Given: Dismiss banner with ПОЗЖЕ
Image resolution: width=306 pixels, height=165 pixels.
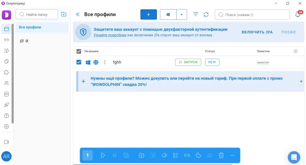Looking at the screenshot, I should (x=289, y=32).
